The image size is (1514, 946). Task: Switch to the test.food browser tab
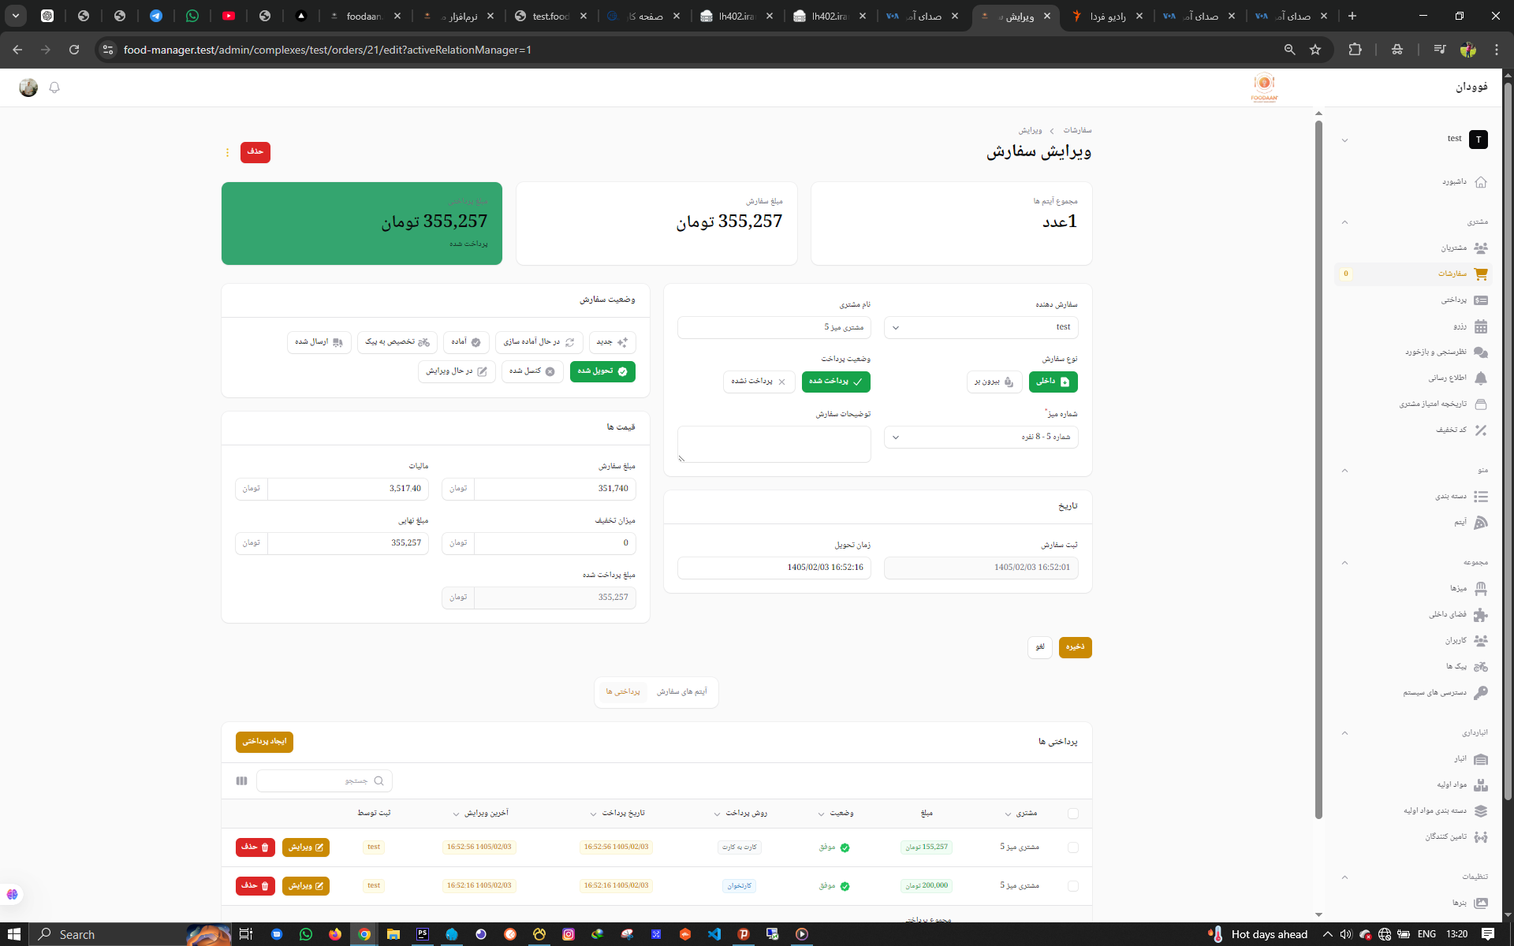point(550,16)
